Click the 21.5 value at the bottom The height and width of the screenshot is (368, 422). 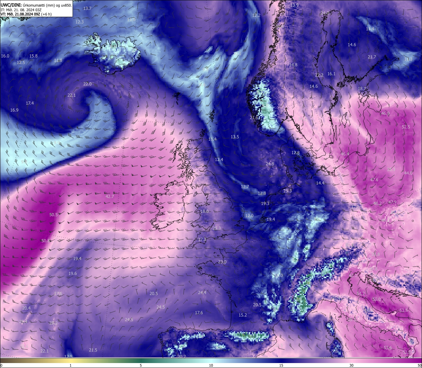click(x=93, y=350)
